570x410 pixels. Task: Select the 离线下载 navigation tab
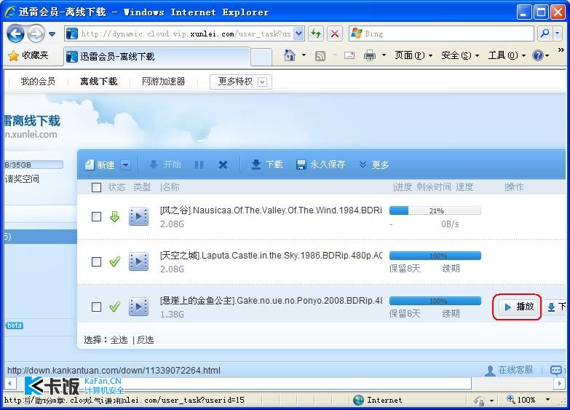98,81
